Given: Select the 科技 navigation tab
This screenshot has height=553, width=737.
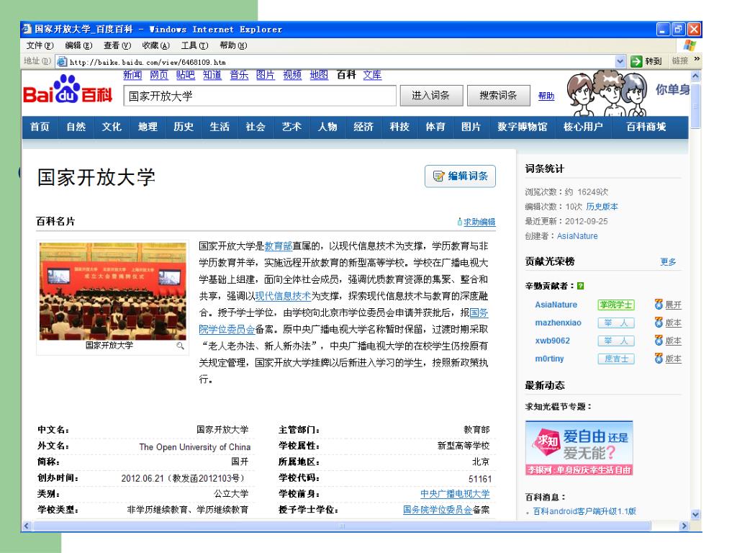Looking at the screenshot, I should (x=399, y=127).
